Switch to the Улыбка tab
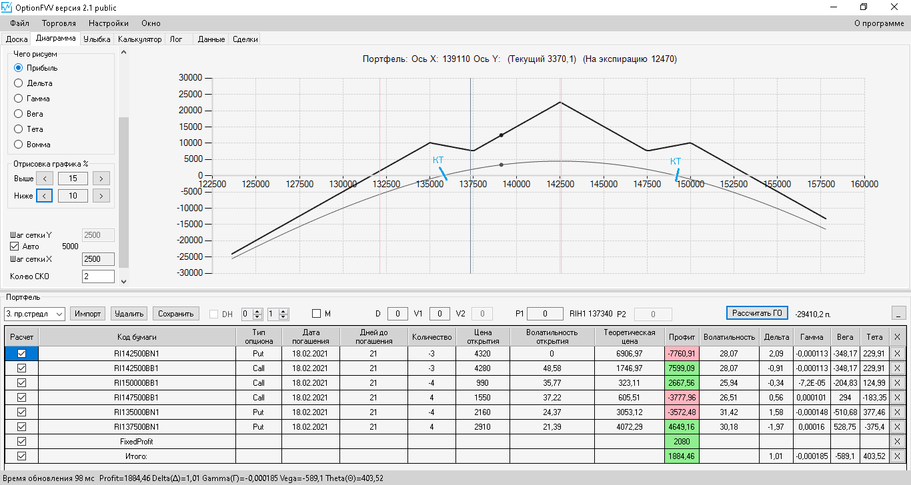911x485 pixels. 97,39
